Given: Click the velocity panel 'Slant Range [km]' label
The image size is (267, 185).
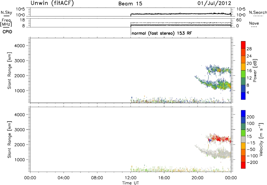Looking at the screenshot, I should tap(9, 140).
